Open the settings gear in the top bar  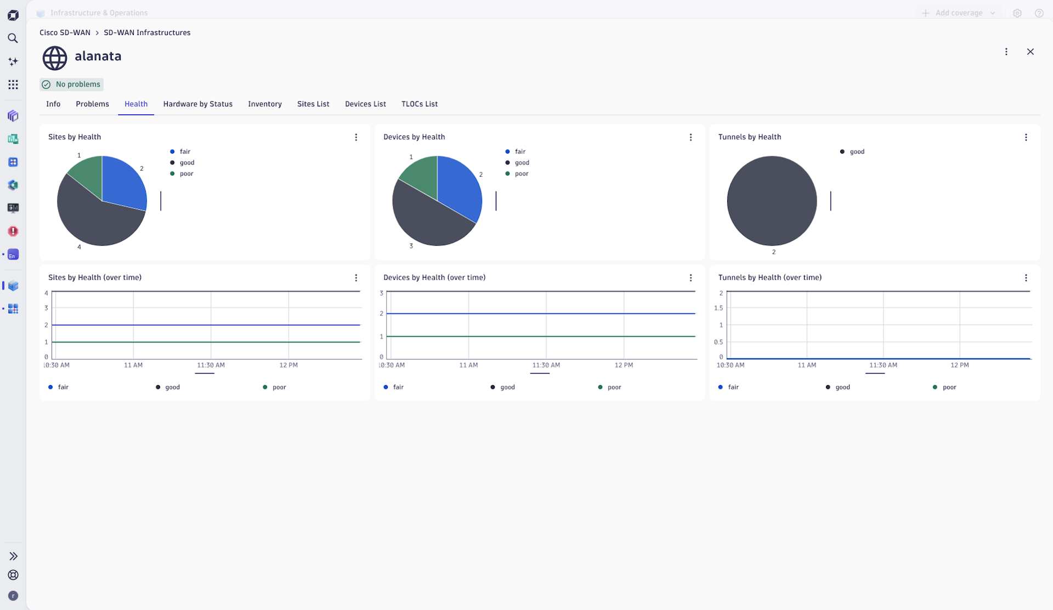coord(1017,13)
